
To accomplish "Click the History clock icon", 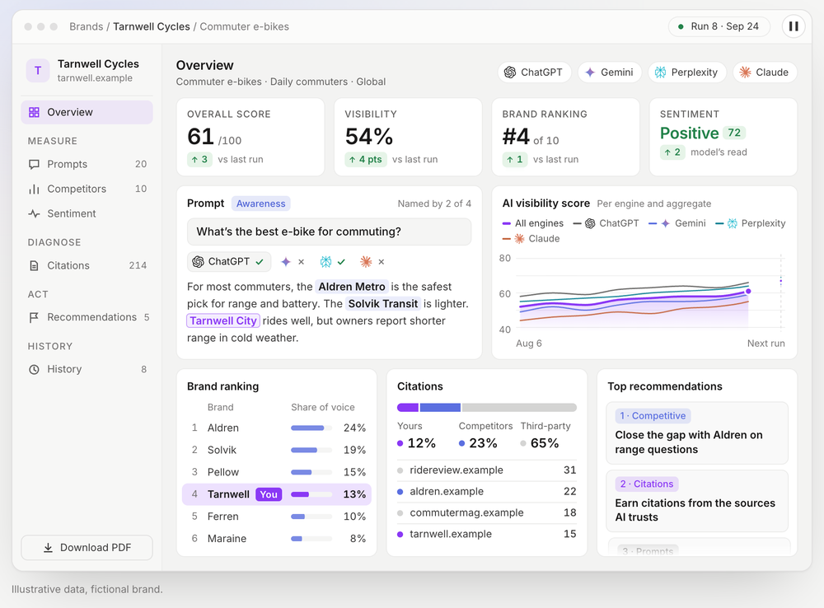I will [x=34, y=369].
